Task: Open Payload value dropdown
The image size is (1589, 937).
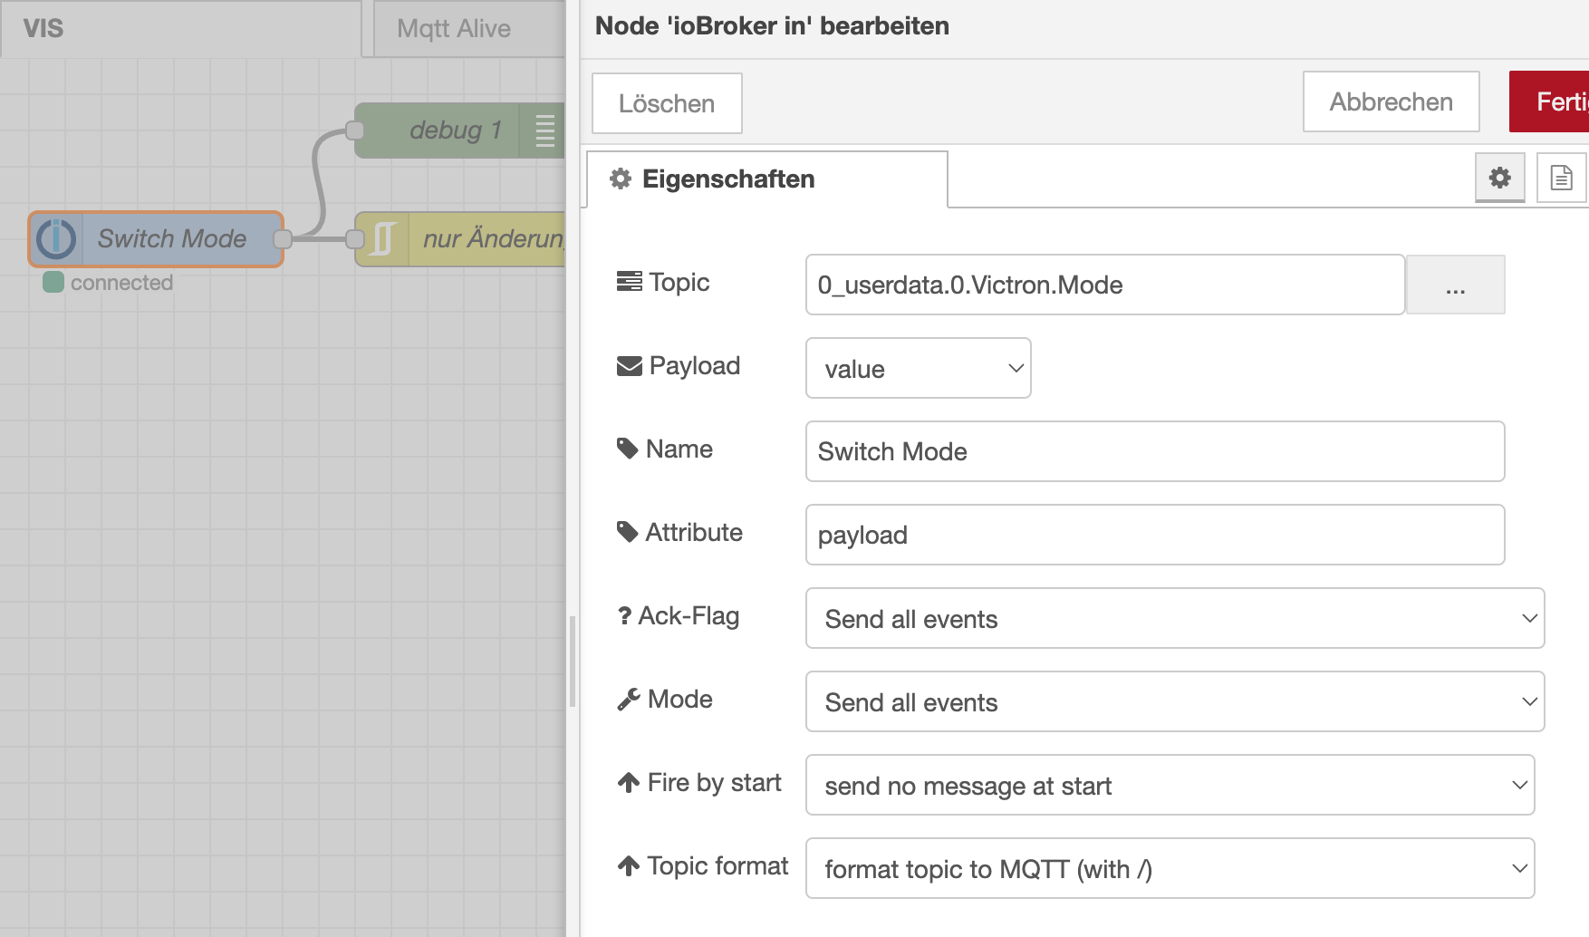Action: tap(919, 368)
